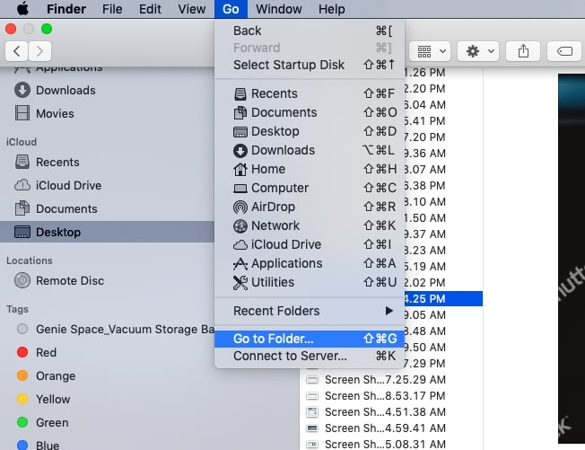Open the Edit menu
Screen dimensions: 585x450
(150, 9)
